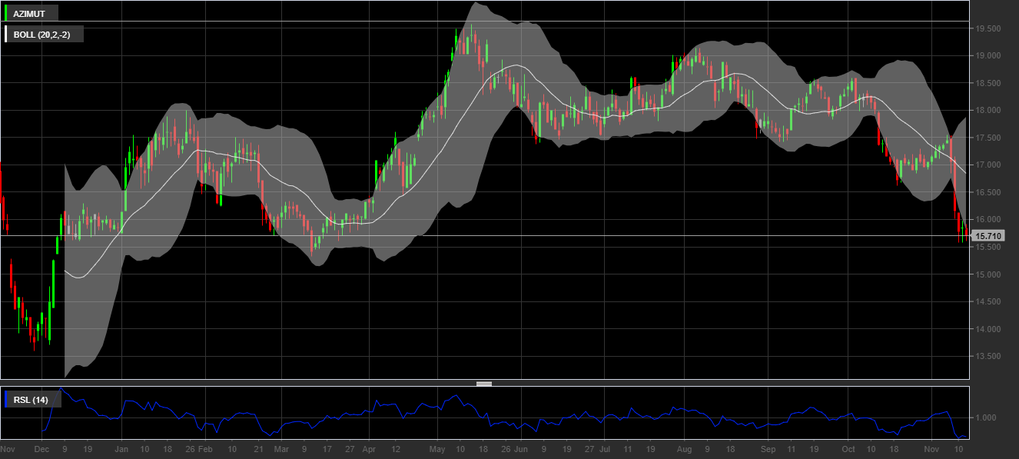
Task: Click the May date axis label
Action: tap(438, 448)
